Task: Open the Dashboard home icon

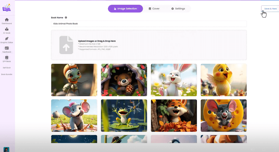Action: 7,20
